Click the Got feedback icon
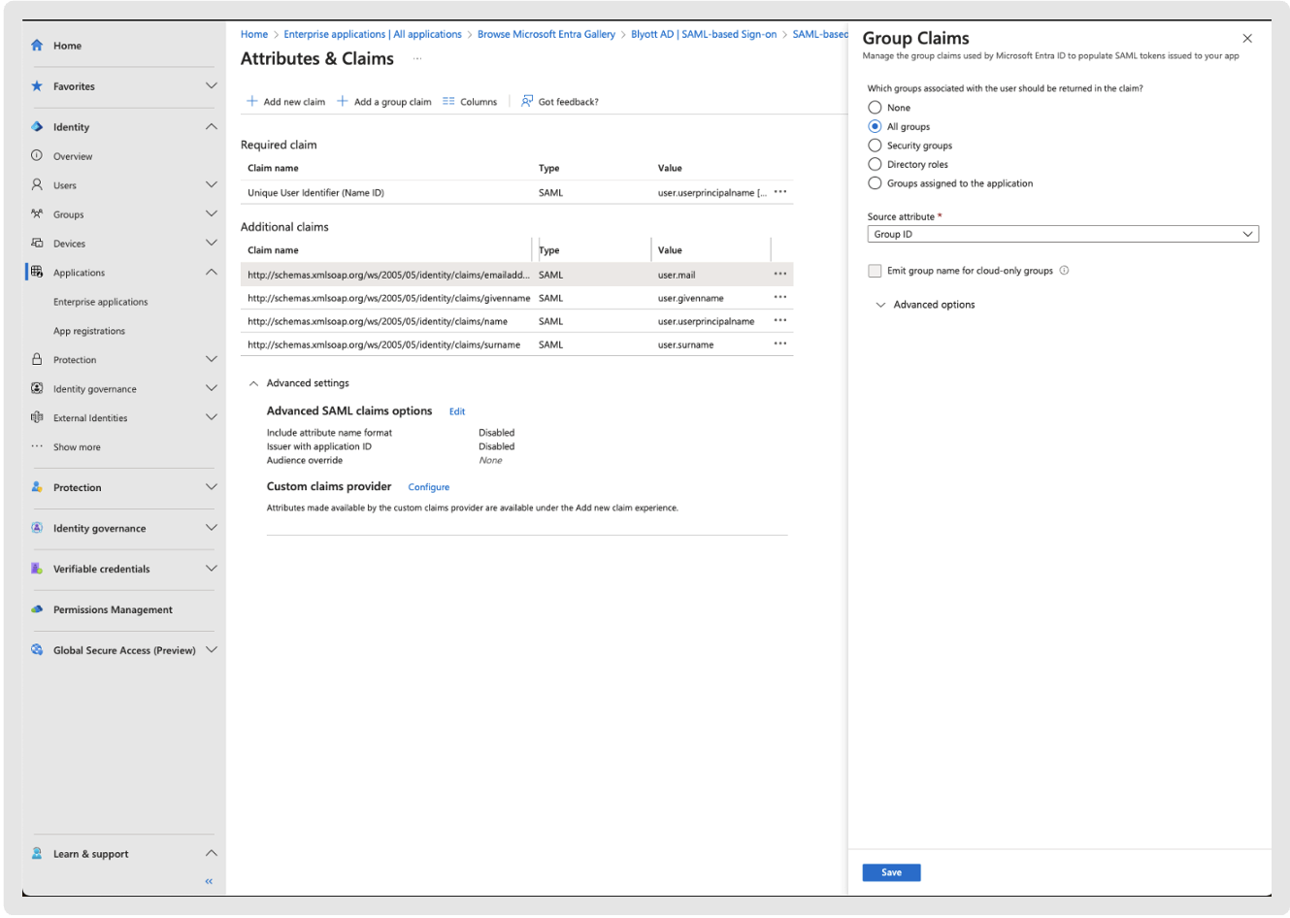The width and height of the screenshot is (1290, 918). click(527, 101)
